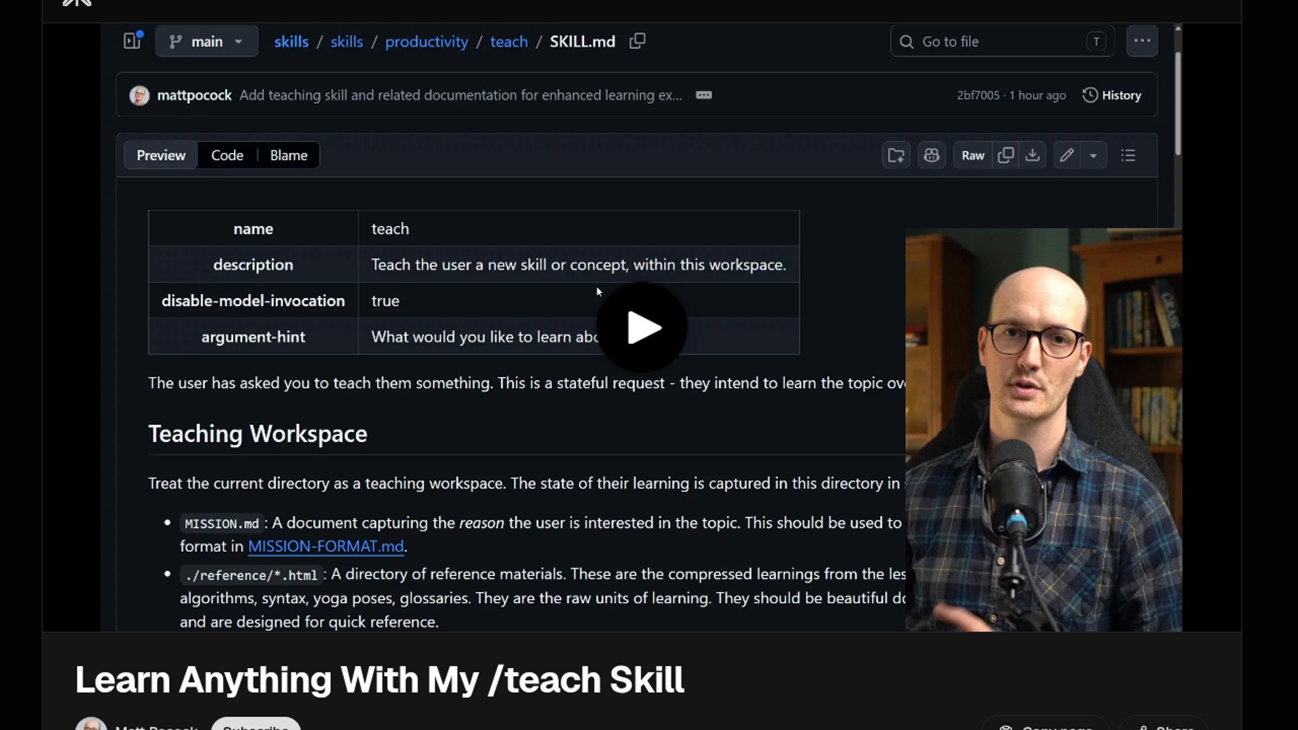This screenshot has height=730, width=1298.
Task: Open the document outline list icon
Action: point(1128,155)
